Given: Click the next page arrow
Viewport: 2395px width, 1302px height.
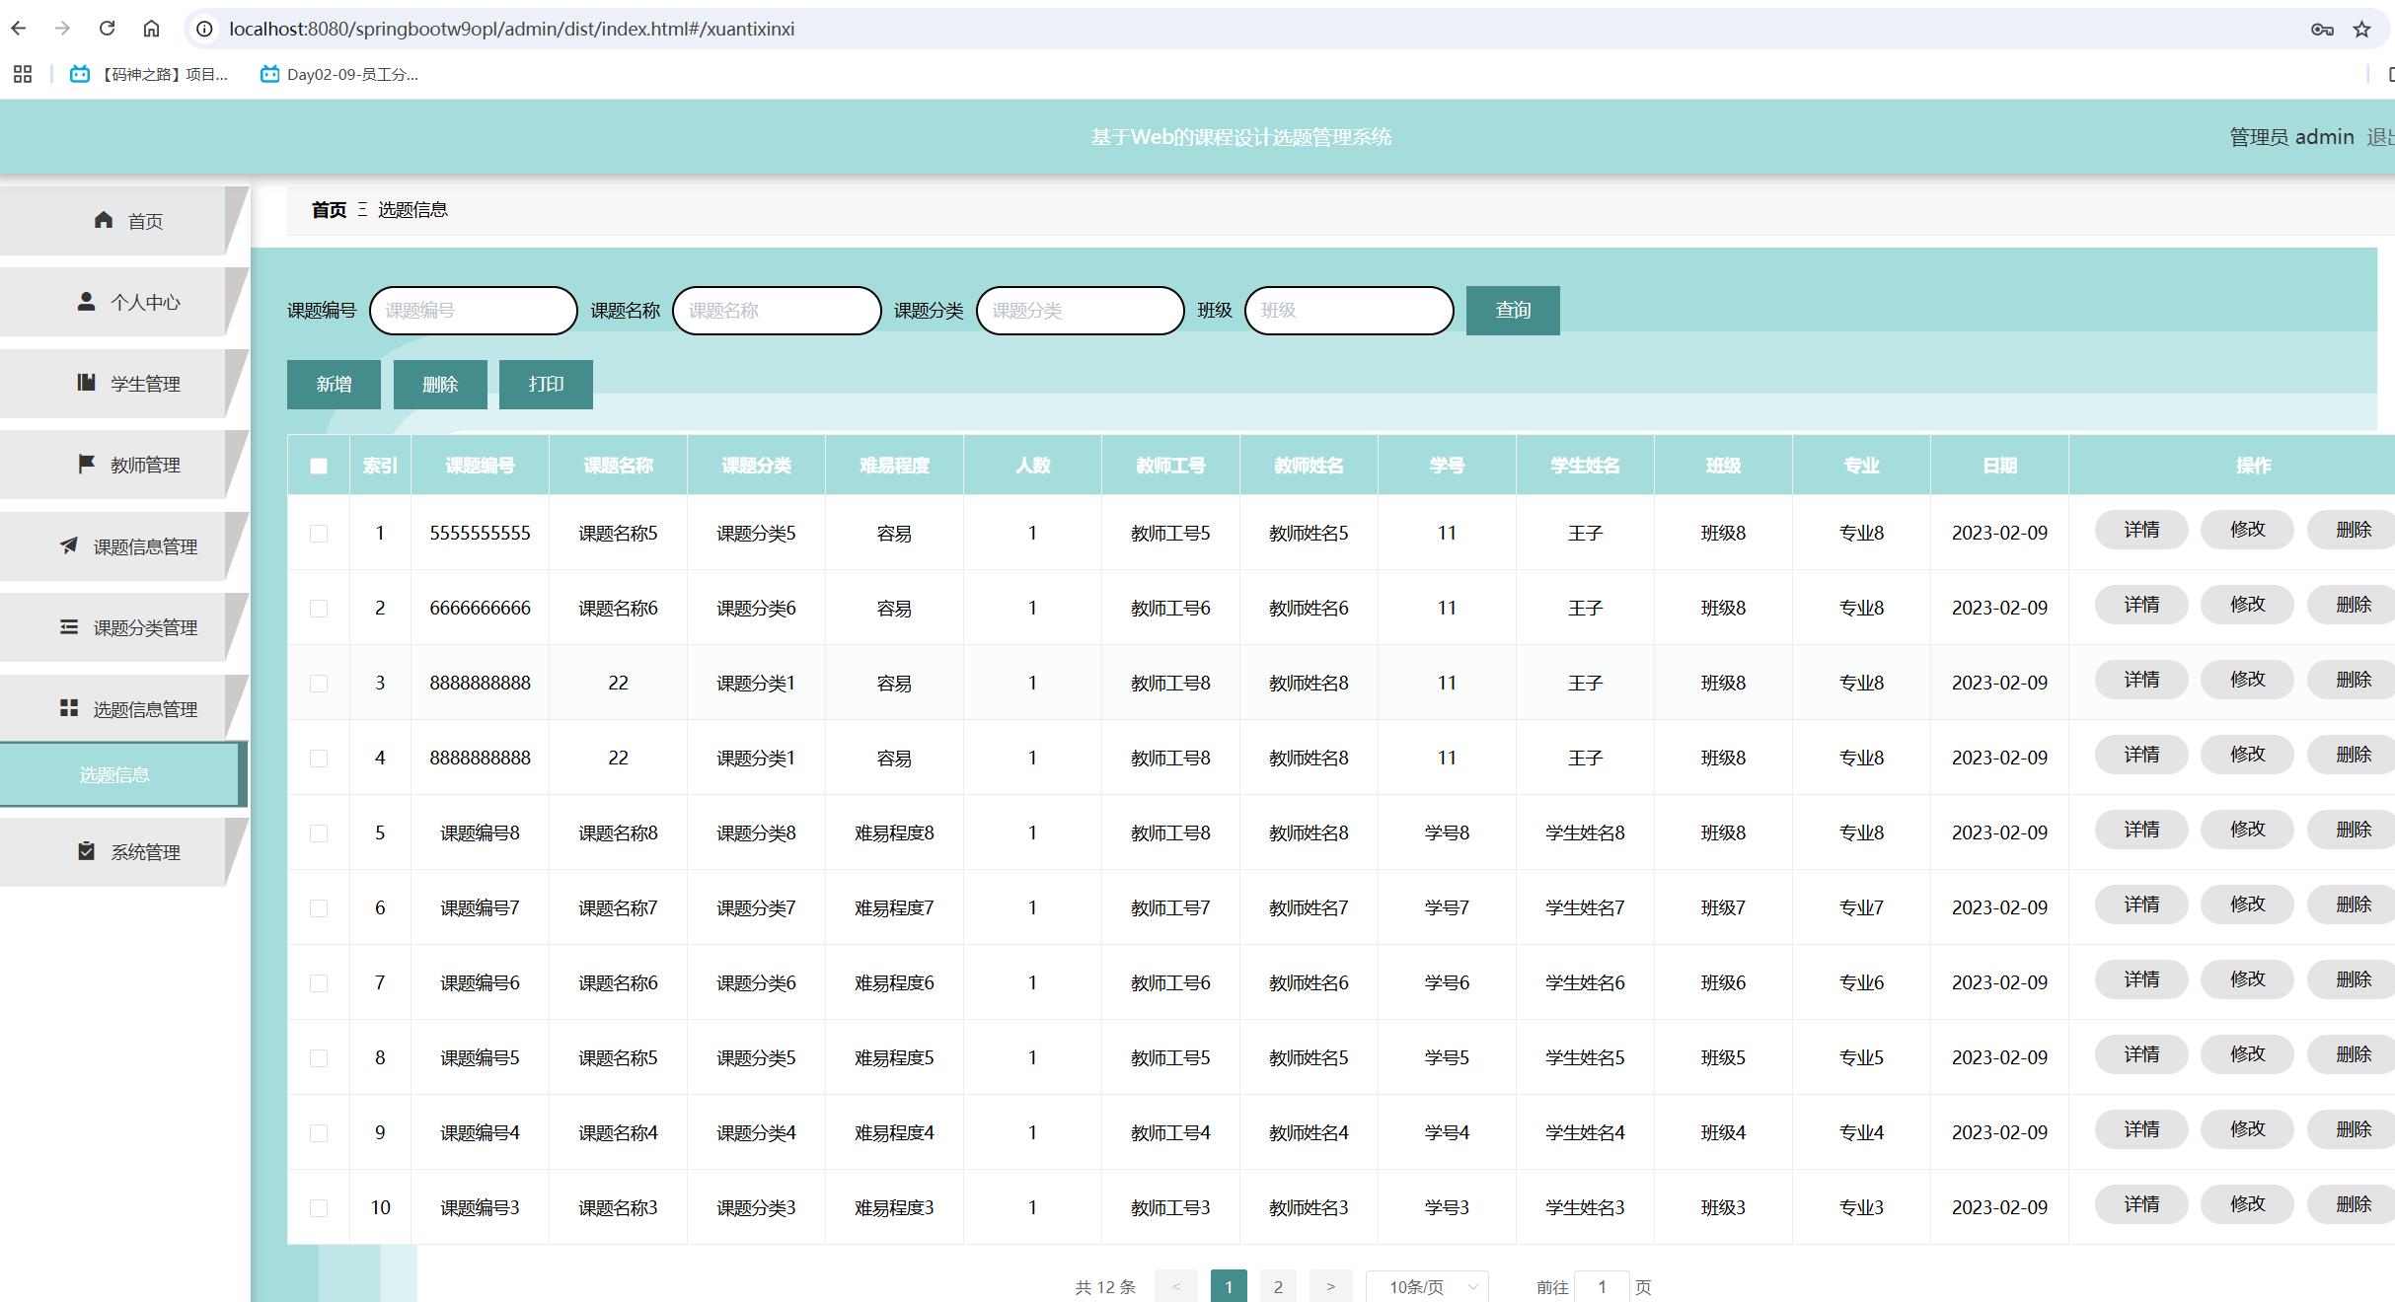Looking at the screenshot, I should click(x=1330, y=1286).
